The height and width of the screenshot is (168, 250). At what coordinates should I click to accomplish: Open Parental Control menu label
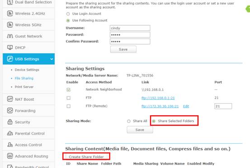(30, 133)
